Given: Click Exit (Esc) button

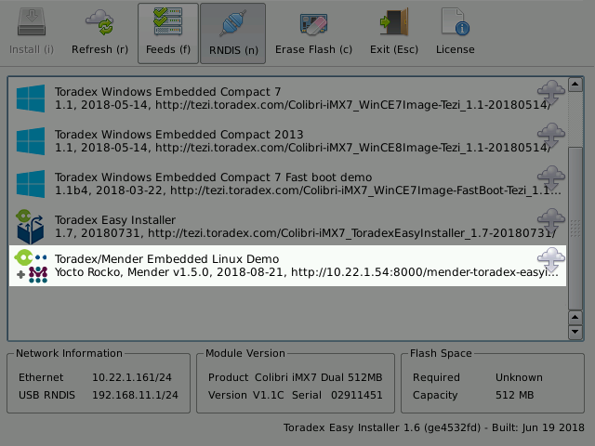Looking at the screenshot, I should point(394,33).
